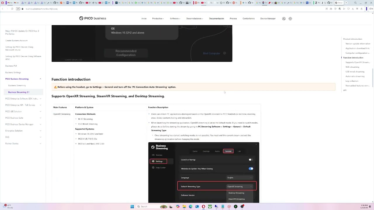This screenshot has width=374, height=210.
Task: Open Setting Up PICO Devices Using Microsoft Intune
Action: pyautogui.click(x=19, y=48)
